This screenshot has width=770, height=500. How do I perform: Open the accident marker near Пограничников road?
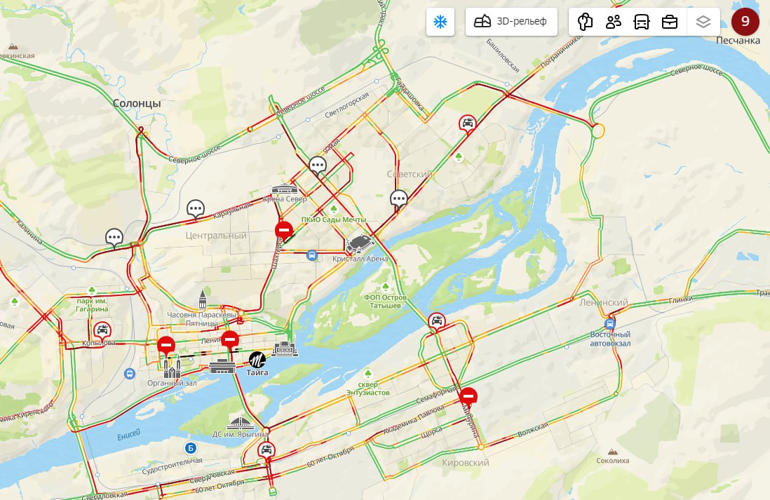point(468,123)
